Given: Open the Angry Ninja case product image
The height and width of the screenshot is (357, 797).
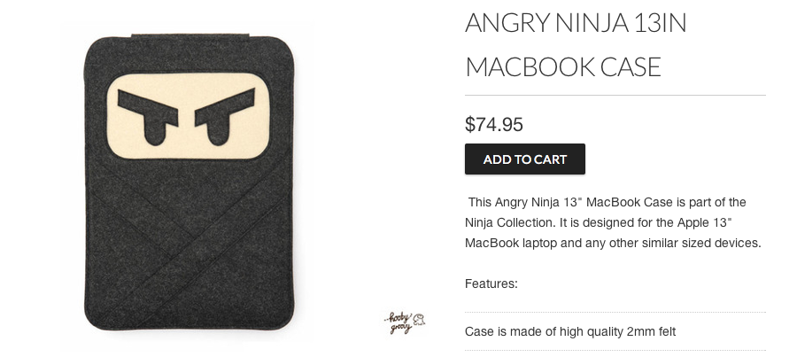Looking at the screenshot, I should [190, 183].
